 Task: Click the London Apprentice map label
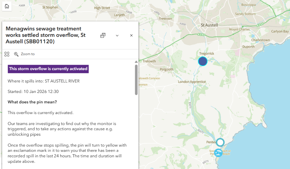point(192,82)
